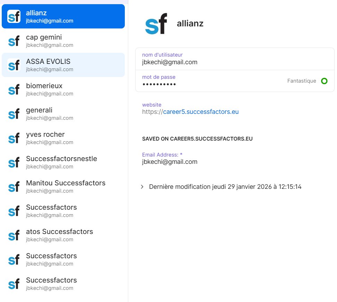Click the green password strength circle
The height and width of the screenshot is (302, 337).
pyautogui.click(x=324, y=81)
